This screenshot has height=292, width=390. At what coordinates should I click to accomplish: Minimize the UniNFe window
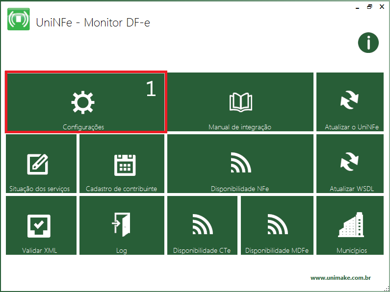(x=358, y=7)
